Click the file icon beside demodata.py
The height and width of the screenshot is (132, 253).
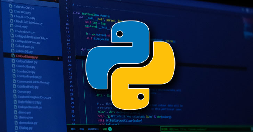pyautogui.click(x=16, y=123)
